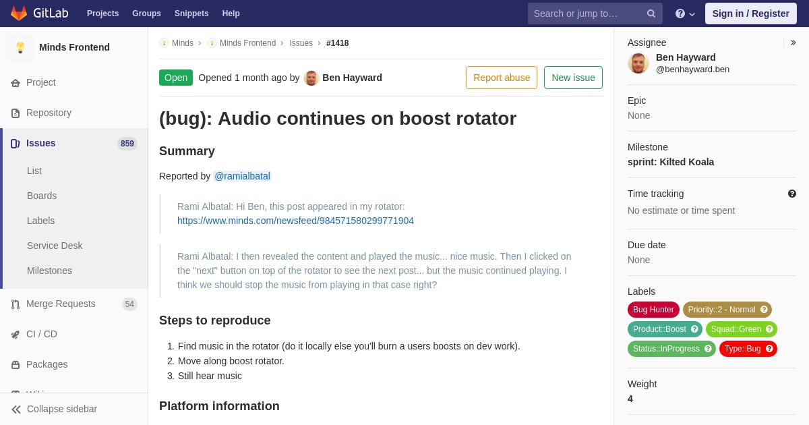This screenshot has height=425, width=809.
Task: Open the Projects menu
Action: 102,13
